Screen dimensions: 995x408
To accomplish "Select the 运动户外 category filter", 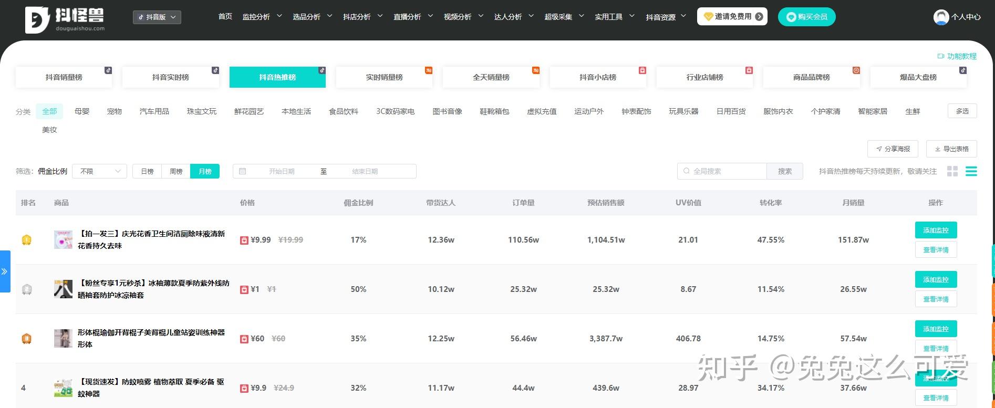I will coord(589,111).
